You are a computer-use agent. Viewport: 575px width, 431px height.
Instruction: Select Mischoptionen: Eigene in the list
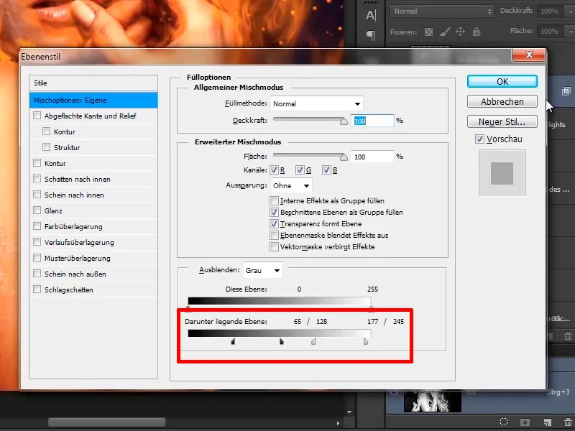(x=93, y=100)
